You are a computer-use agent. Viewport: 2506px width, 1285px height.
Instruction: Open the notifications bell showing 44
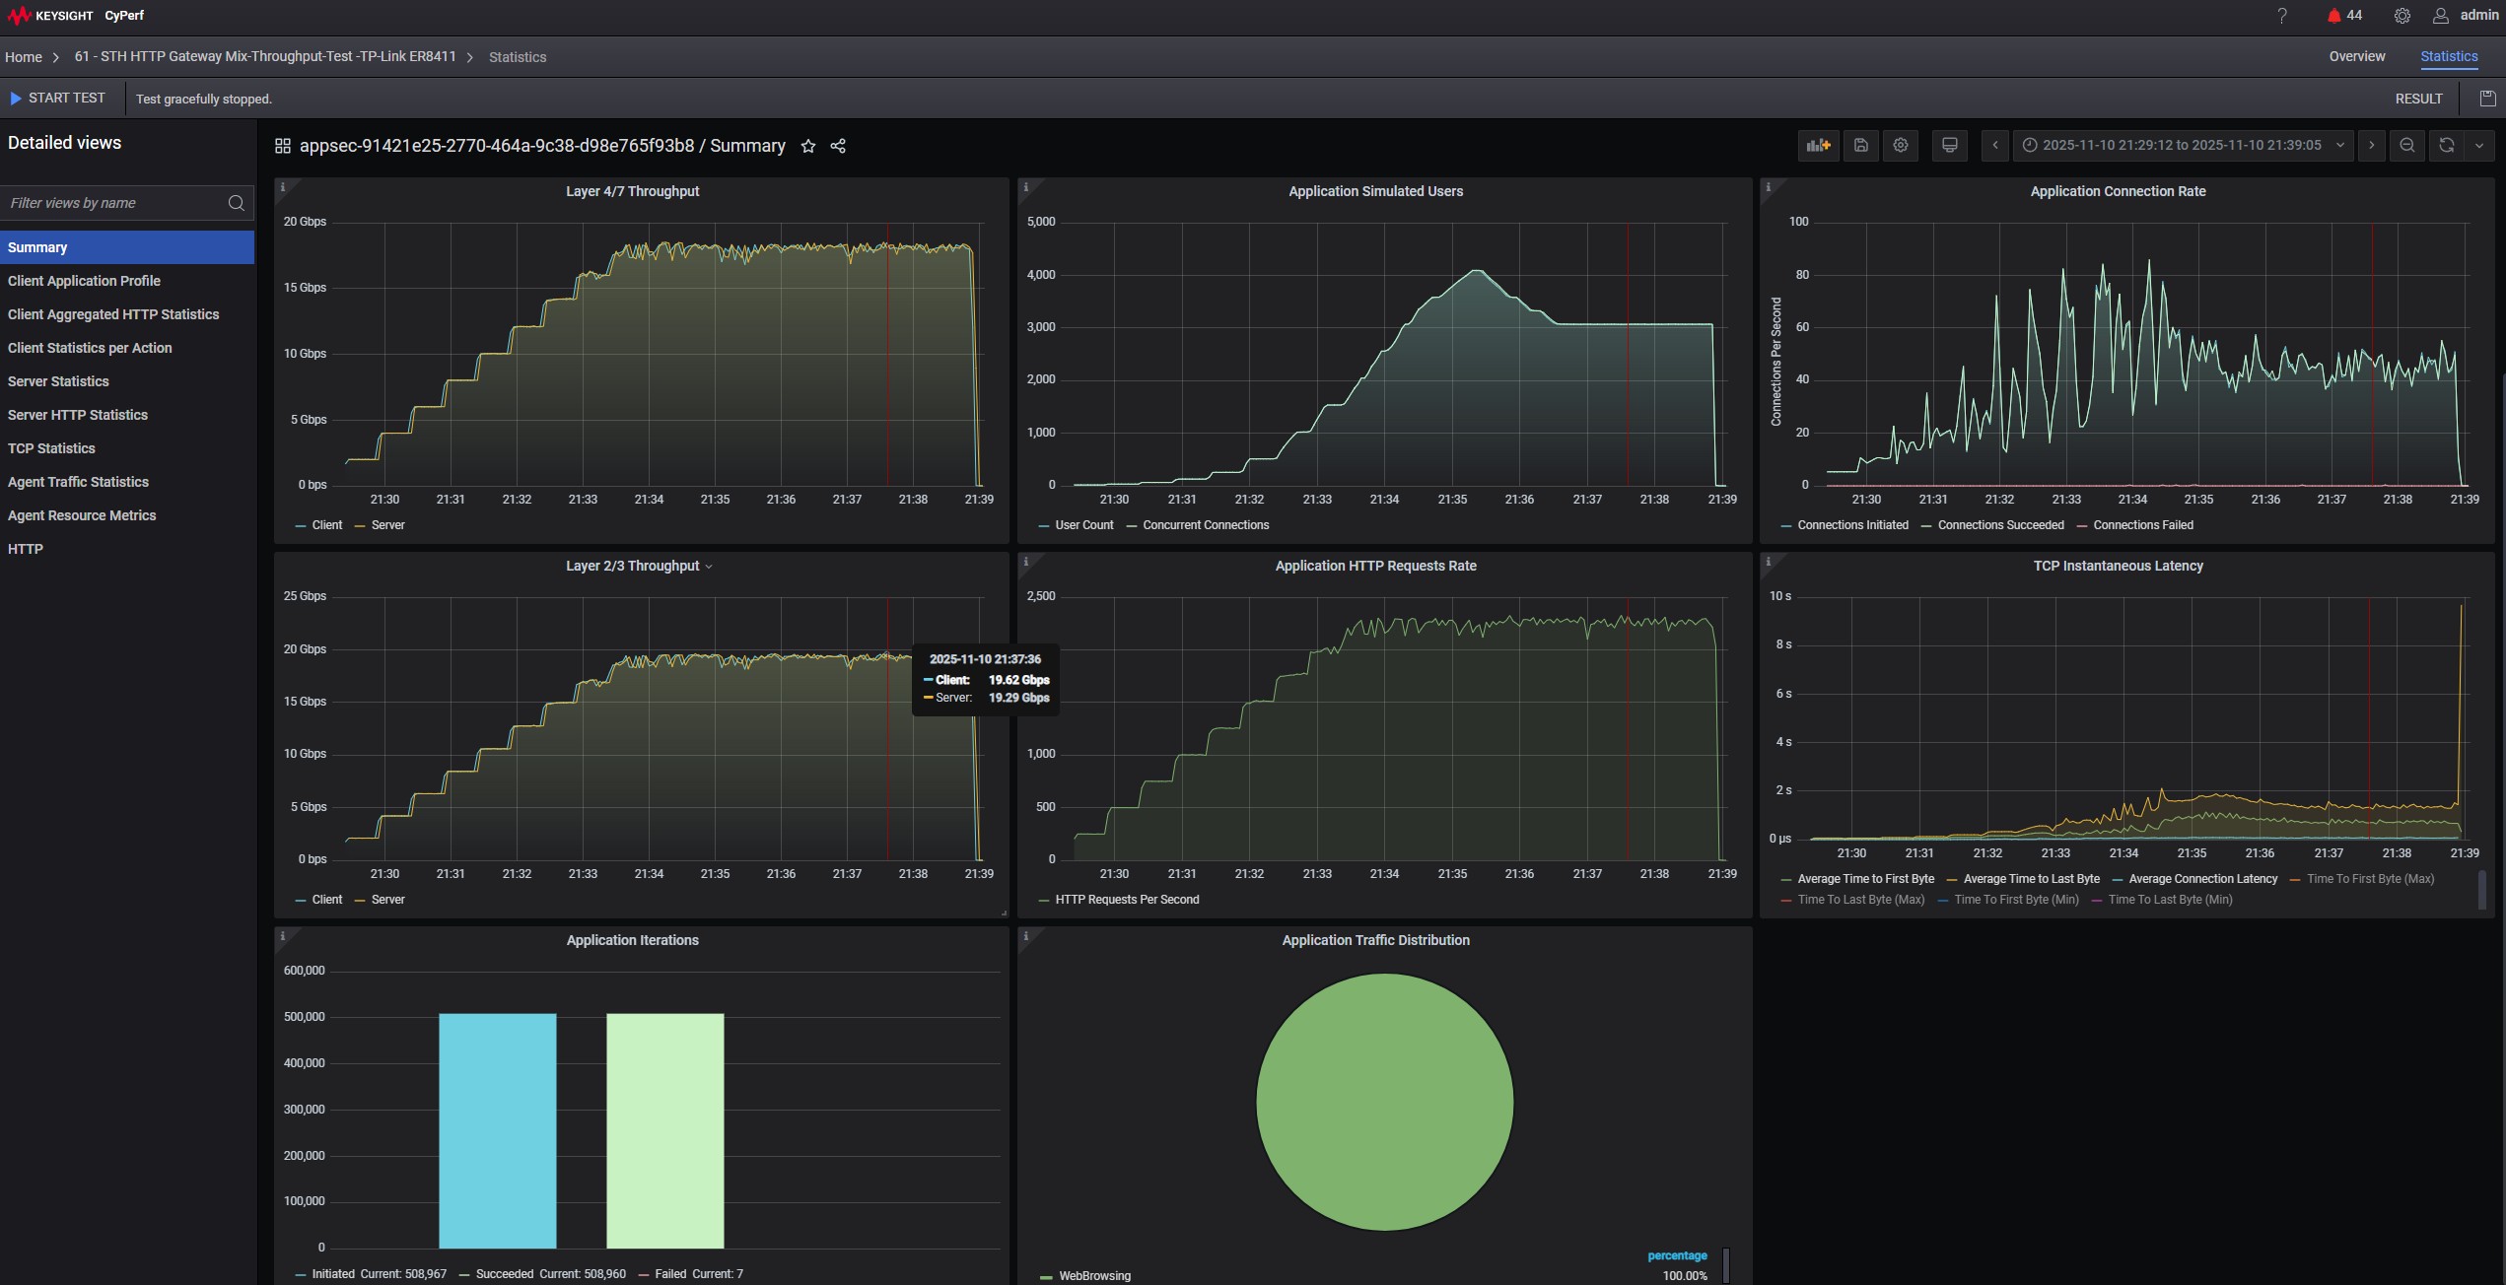coord(2333,16)
